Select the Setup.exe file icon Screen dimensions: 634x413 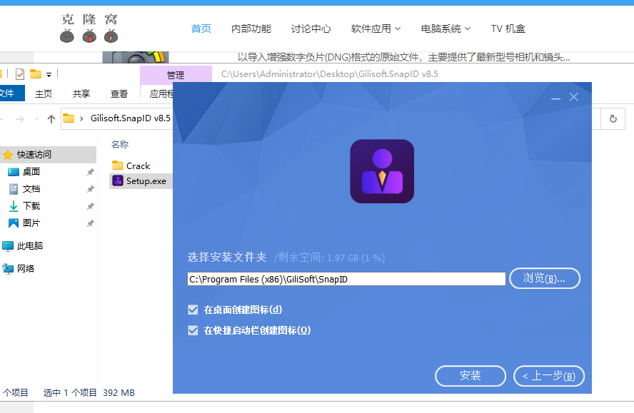click(x=118, y=181)
